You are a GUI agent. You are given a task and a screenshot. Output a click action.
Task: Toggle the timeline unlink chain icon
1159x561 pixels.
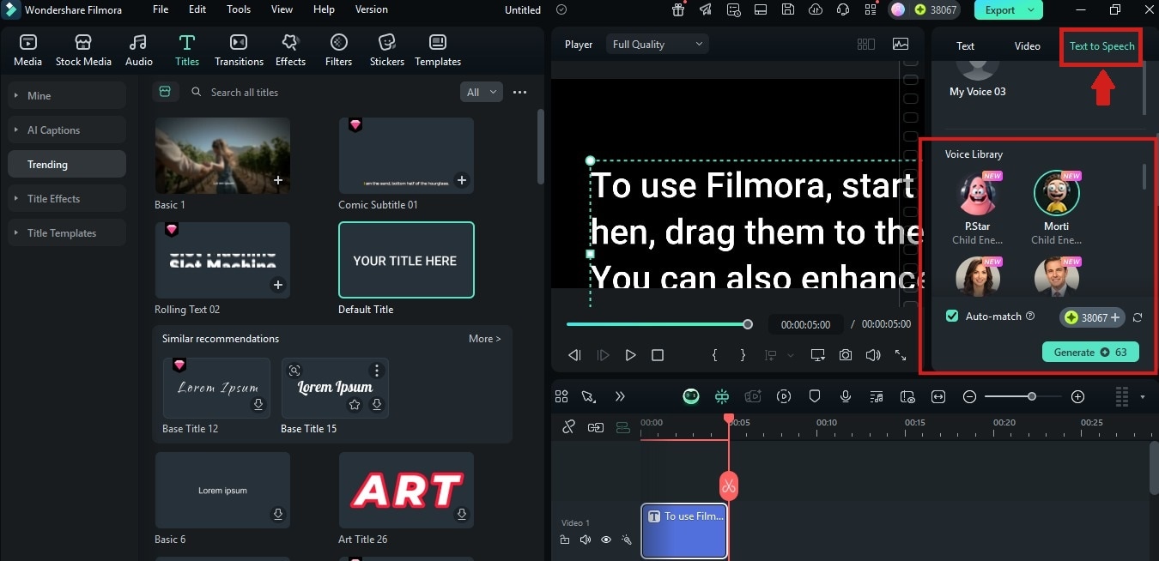pos(568,427)
